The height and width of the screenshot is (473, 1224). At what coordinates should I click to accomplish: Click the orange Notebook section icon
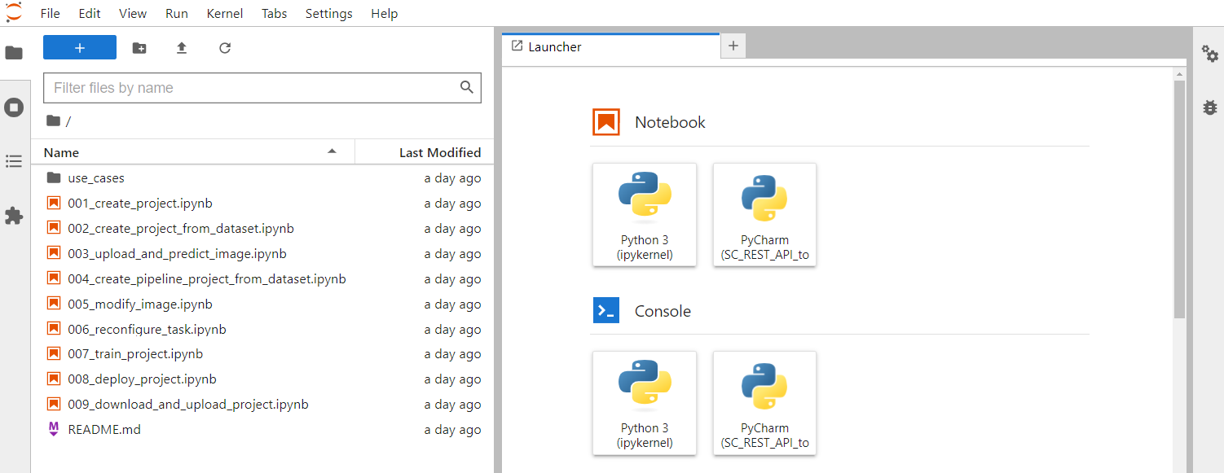pos(606,122)
